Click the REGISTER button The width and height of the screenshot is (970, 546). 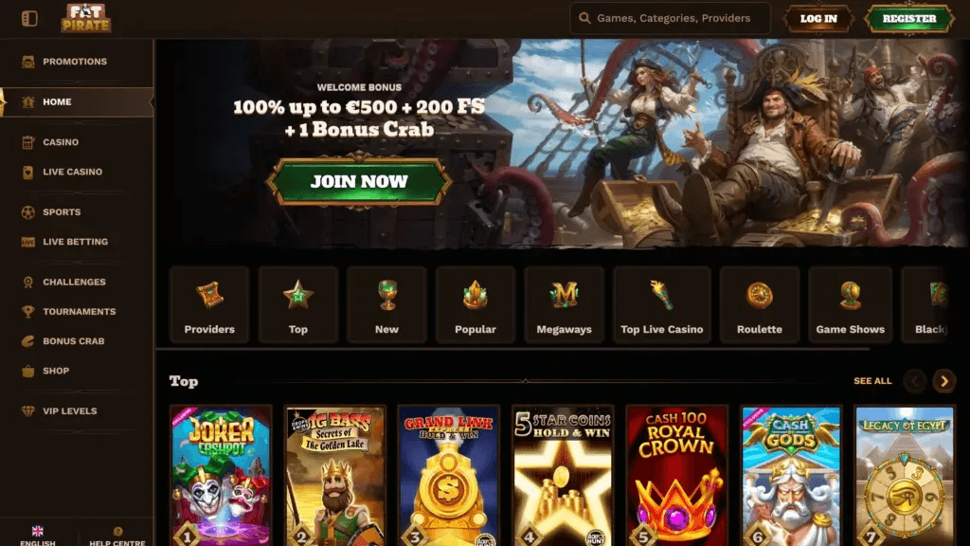coord(908,19)
